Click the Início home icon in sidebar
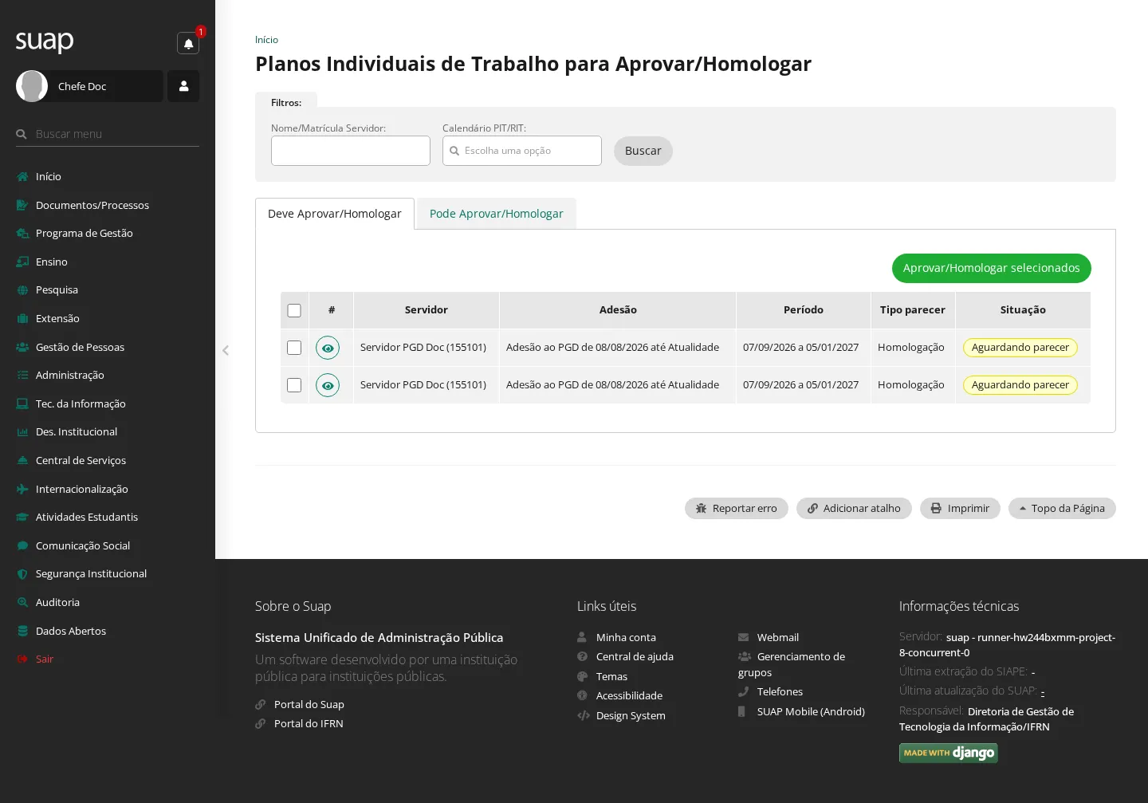The width and height of the screenshot is (1148, 803). pyautogui.click(x=22, y=176)
